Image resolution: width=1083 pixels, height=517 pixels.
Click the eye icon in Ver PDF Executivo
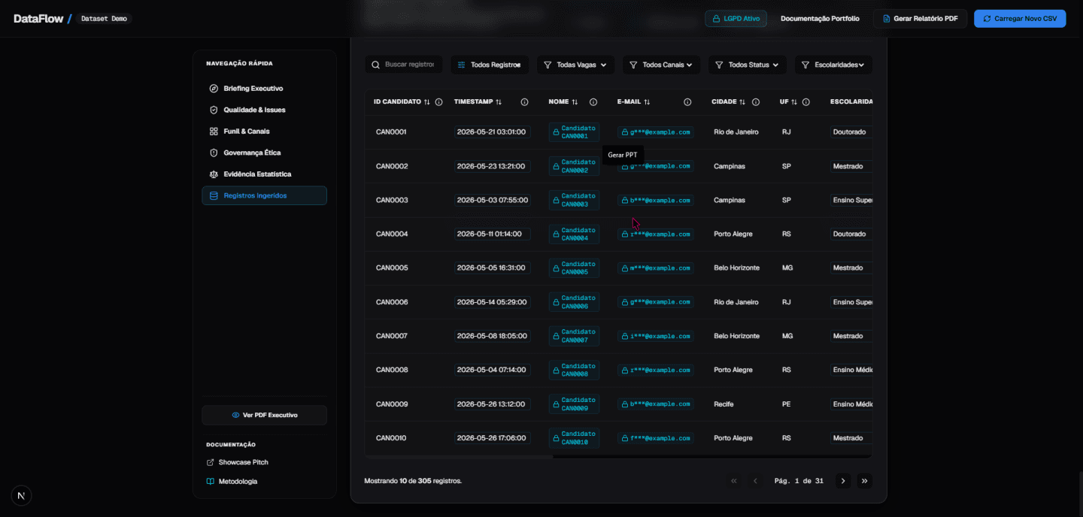[235, 415]
